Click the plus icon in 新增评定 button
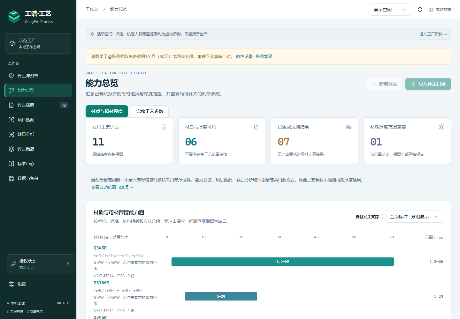Screen dimensions: 460x319 [x=374, y=84]
